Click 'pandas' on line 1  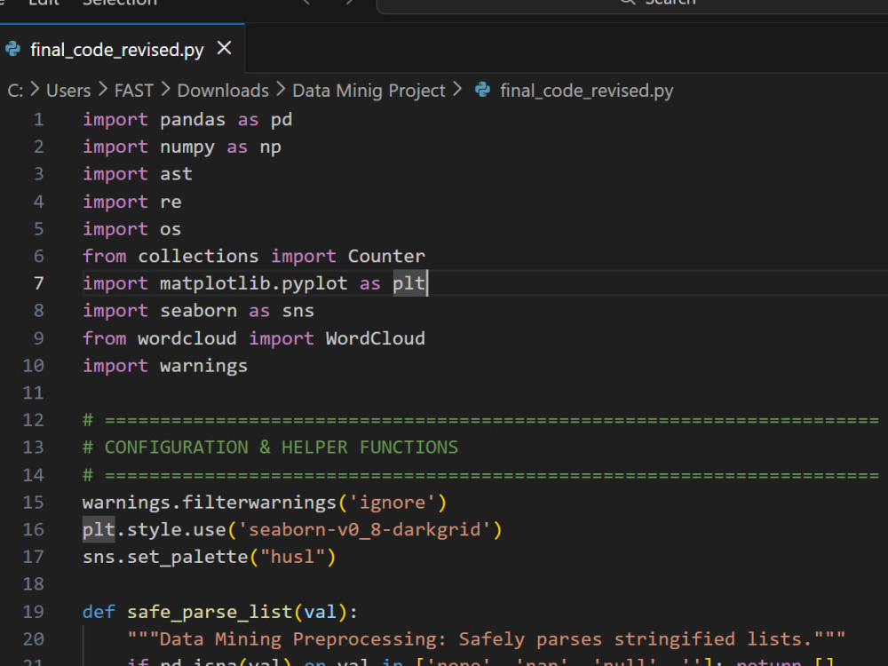click(193, 120)
